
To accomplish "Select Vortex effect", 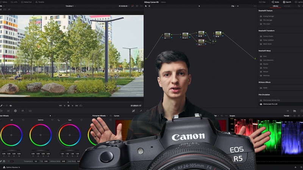I will pos(266,68).
